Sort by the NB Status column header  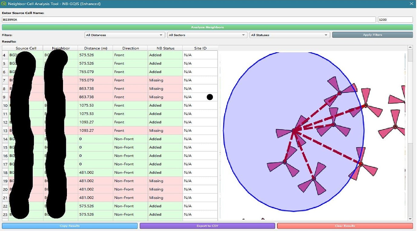pyautogui.click(x=165, y=48)
